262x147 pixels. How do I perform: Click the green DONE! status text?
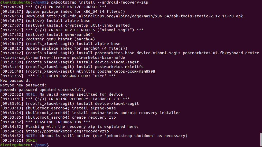click(31, 140)
